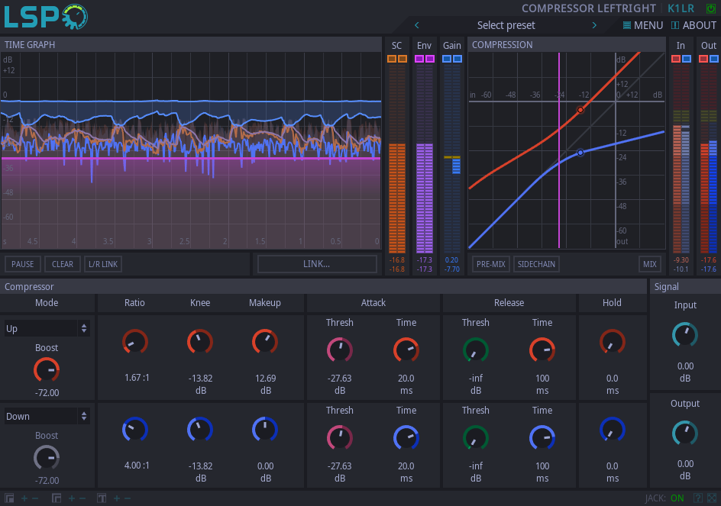This screenshot has width=721, height=506.
Task: Toggle the left magenta Env meter indicator
Action: pyautogui.click(x=419, y=59)
